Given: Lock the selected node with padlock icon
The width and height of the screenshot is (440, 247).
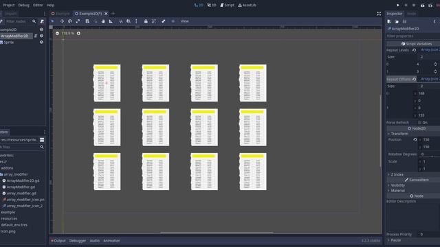Looking at the screenshot, I should point(146,21).
